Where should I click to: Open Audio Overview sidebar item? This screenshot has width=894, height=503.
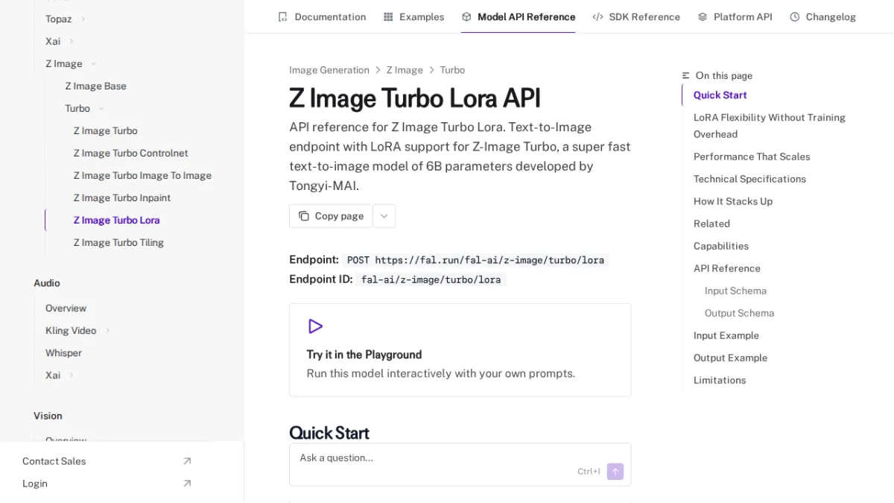coord(66,308)
